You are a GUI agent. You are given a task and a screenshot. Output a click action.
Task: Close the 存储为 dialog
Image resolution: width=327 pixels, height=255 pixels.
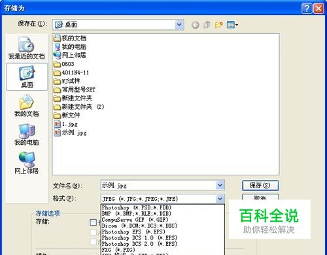click(318, 8)
